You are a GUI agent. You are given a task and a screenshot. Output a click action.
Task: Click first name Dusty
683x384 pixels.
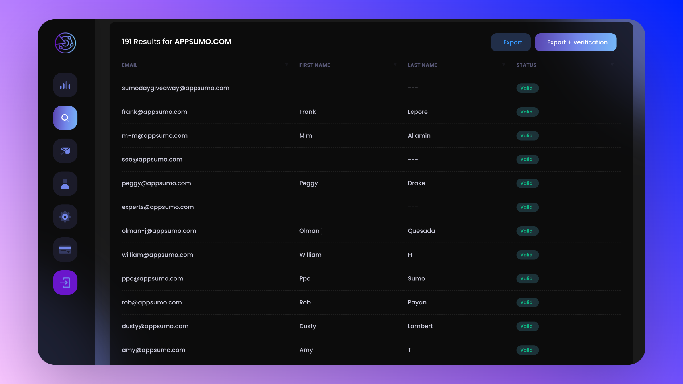coord(308,326)
